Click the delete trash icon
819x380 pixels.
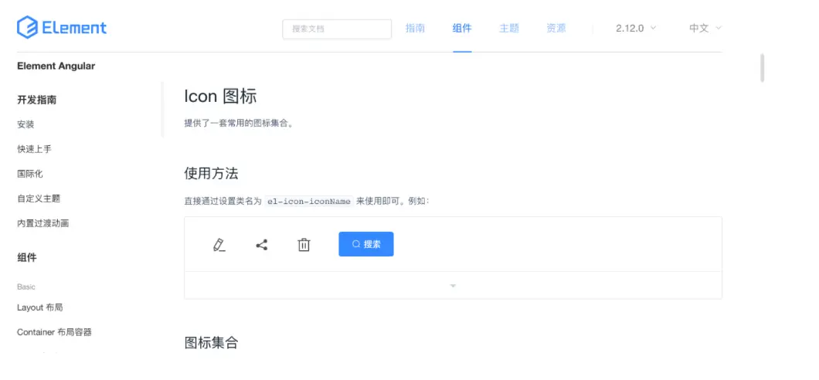(304, 244)
